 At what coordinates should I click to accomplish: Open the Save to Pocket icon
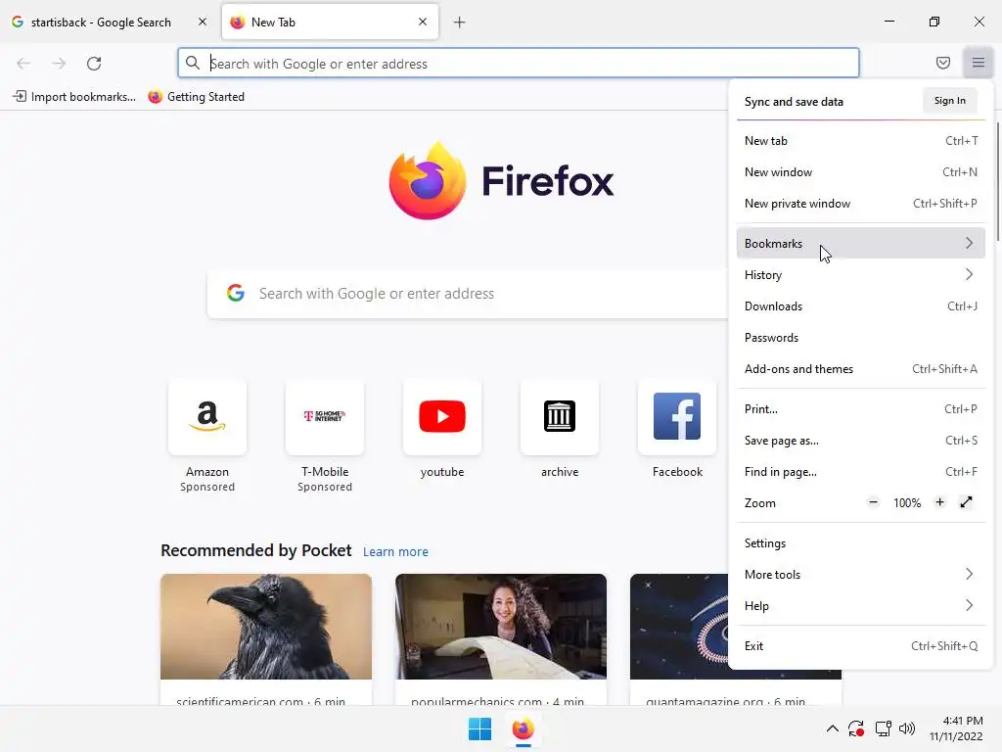(x=943, y=63)
